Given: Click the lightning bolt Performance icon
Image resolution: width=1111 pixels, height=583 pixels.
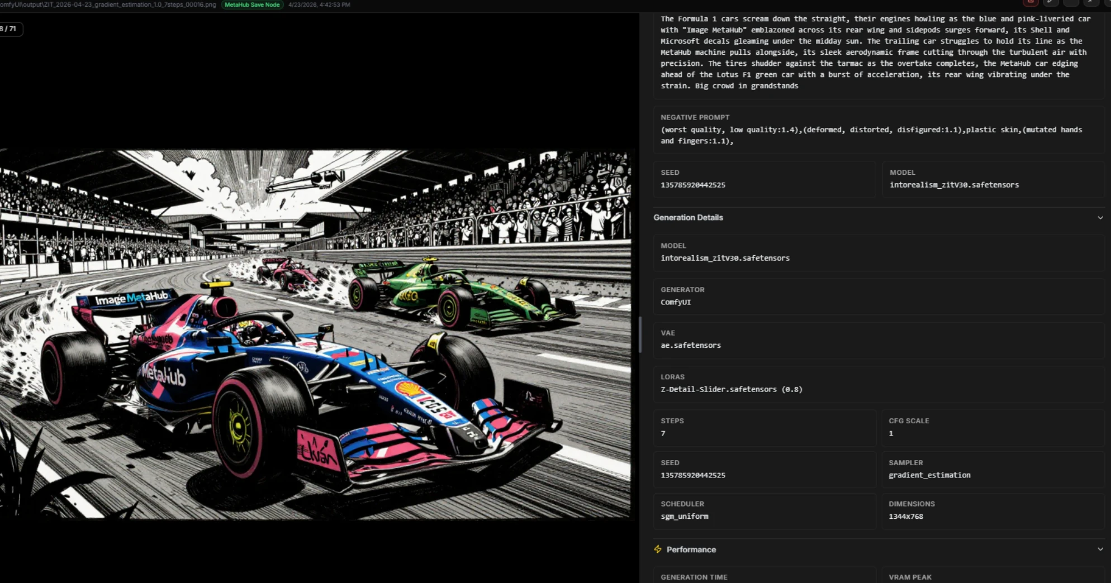Looking at the screenshot, I should 658,549.
